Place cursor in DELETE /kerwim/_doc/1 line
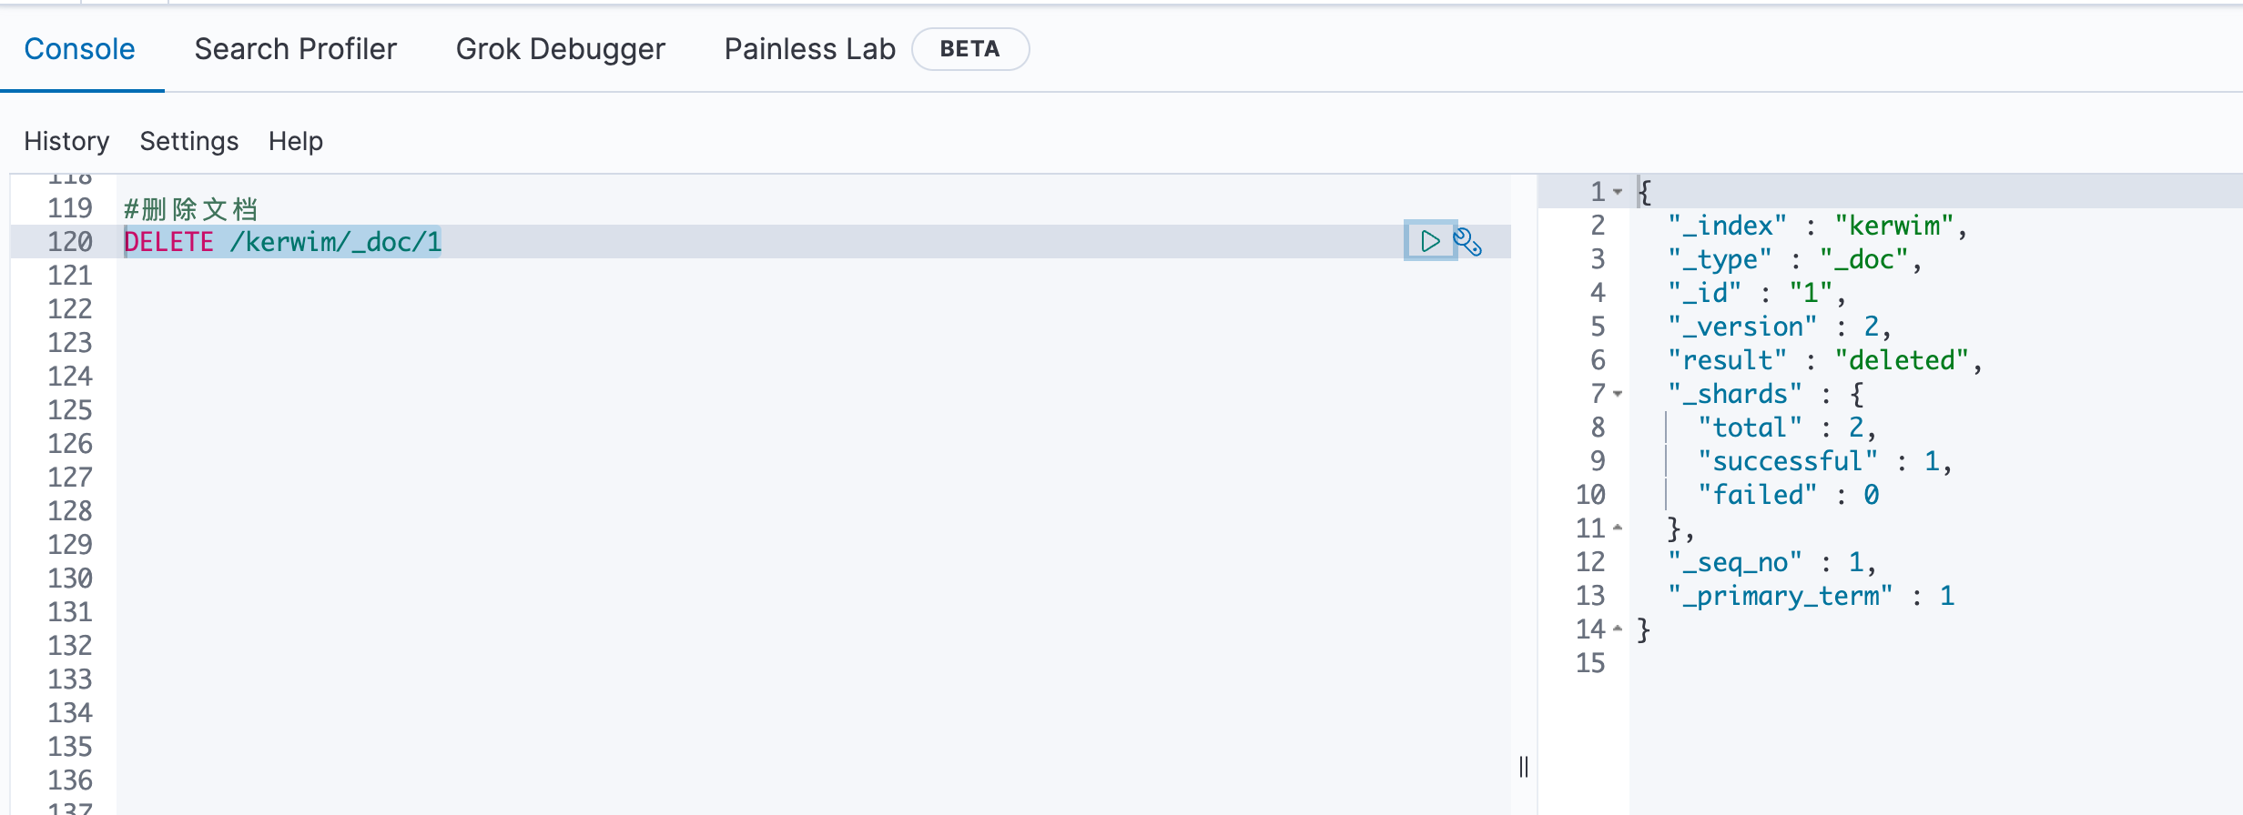The height and width of the screenshot is (815, 2243). 282,242
